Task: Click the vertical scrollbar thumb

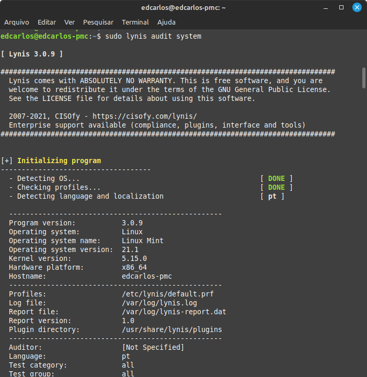Action: click(363, 77)
